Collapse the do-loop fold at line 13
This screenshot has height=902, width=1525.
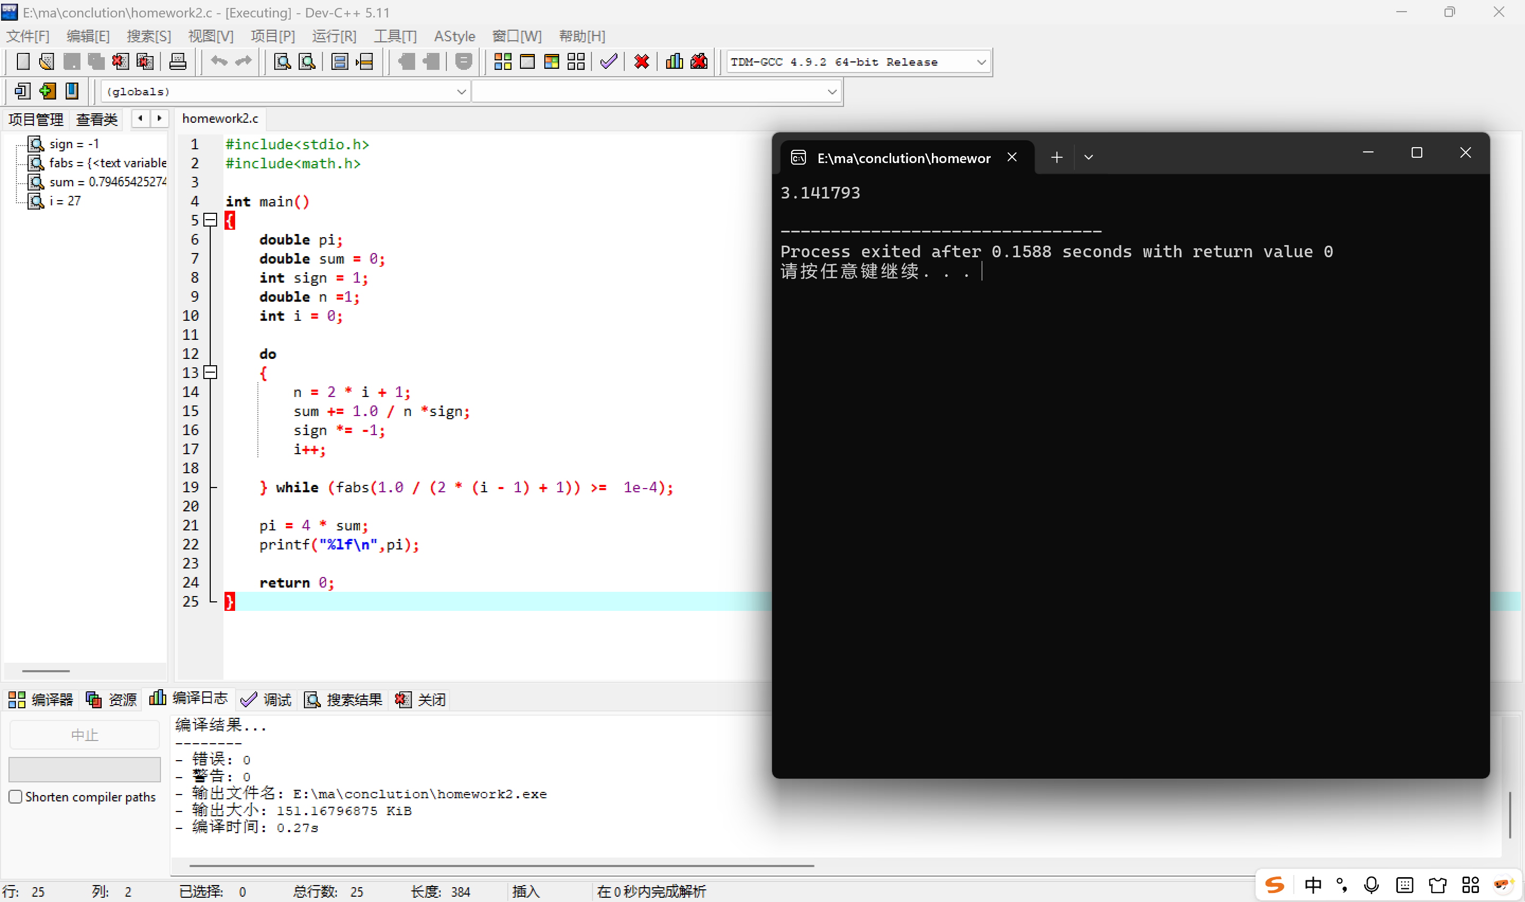pos(210,373)
